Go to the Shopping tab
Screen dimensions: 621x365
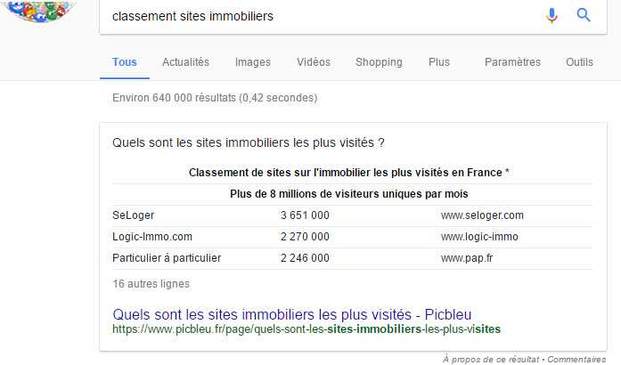tap(379, 62)
